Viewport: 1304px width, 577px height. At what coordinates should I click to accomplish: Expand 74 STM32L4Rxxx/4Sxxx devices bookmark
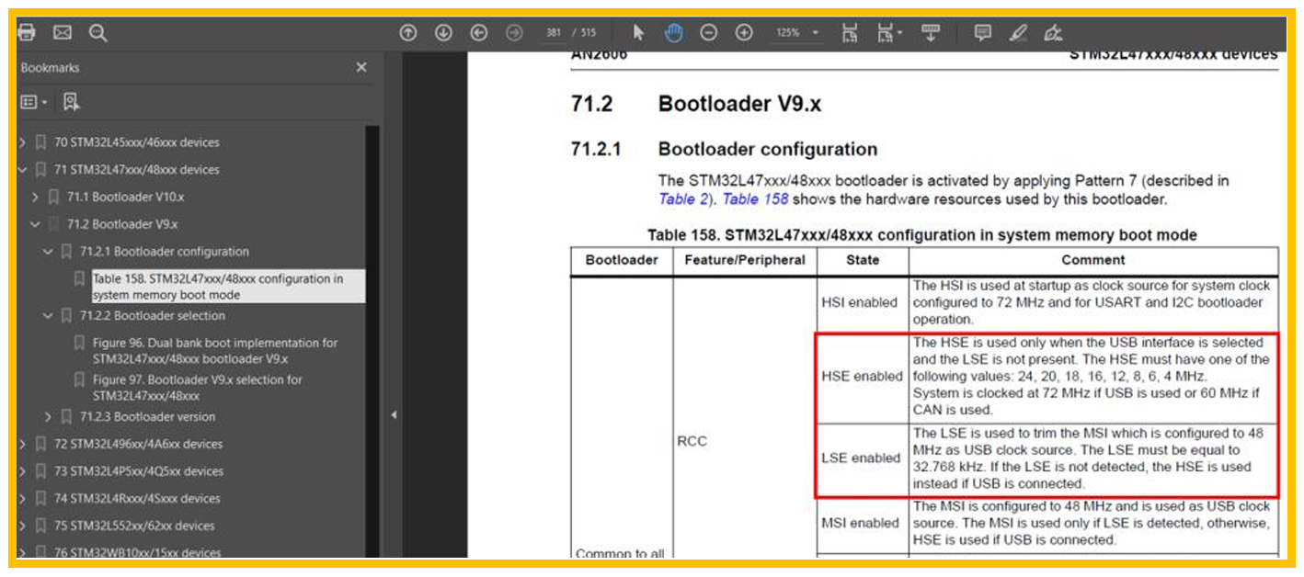click(x=23, y=499)
